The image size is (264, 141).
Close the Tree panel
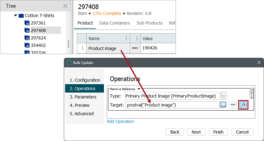tap(65, 6)
